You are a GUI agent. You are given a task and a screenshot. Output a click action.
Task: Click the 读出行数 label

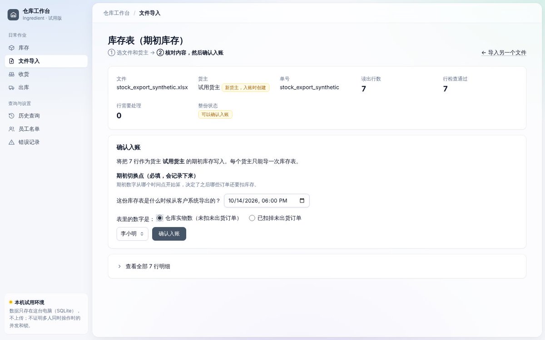pos(371,78)
